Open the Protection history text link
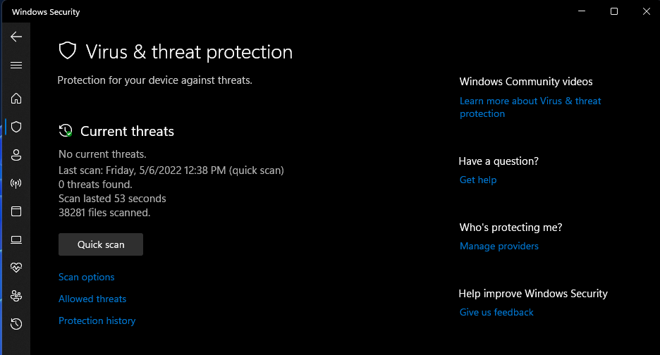660x355 pixels. point(97,321)
